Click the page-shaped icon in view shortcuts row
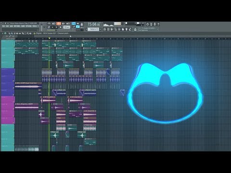 pos(123,29)
